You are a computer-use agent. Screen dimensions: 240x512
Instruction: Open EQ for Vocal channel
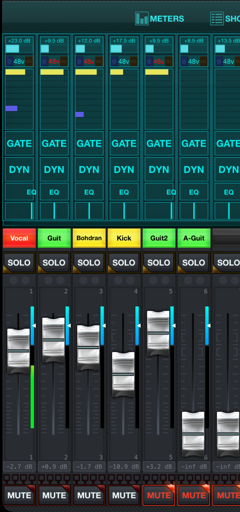19,192
